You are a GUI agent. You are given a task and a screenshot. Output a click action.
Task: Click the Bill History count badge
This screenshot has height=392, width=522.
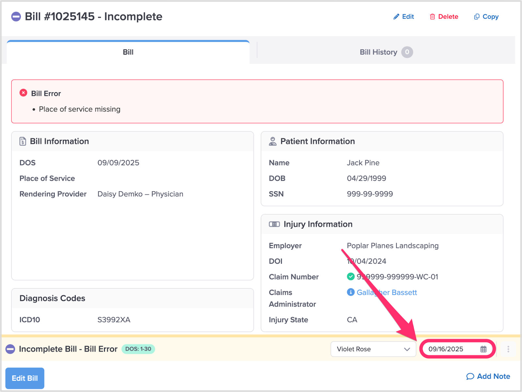[x=407, y=52]
